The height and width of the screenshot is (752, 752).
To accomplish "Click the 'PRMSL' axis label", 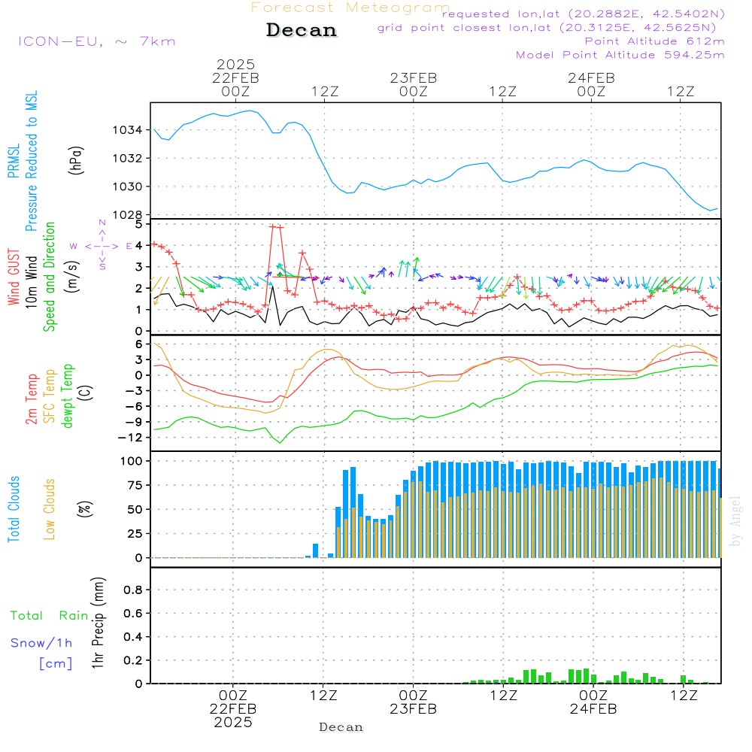I will (x=14, y=161).
